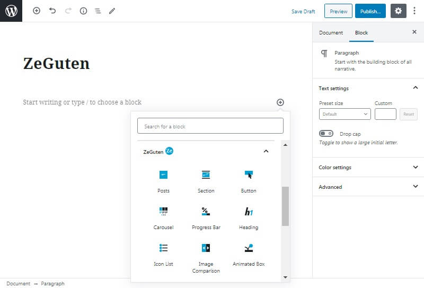424x288 pixels.
Task: Click the ZeGuten Ze badge icon
Action: [169, 151]
